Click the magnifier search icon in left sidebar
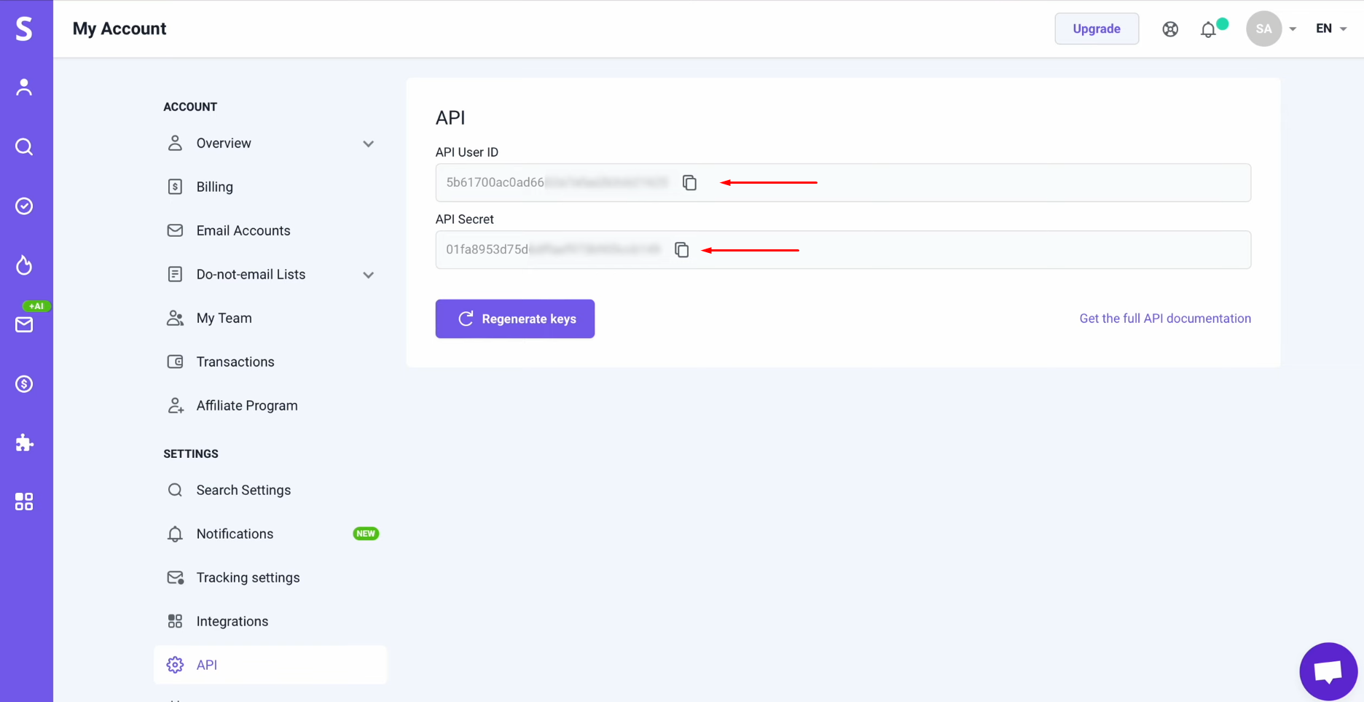Image resolution: width=1364 pixels, height=702 pixels. pyautogui.click(x=24, y=147)
